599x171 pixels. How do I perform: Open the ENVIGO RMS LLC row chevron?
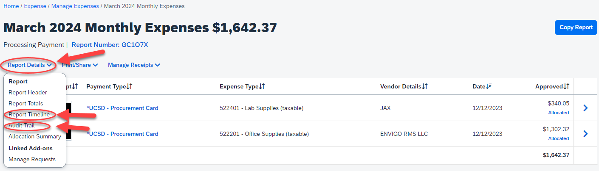click(586, 134)
